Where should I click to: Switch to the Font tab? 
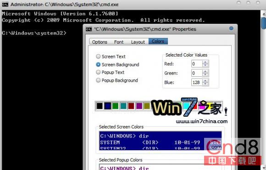coord(119,42)
